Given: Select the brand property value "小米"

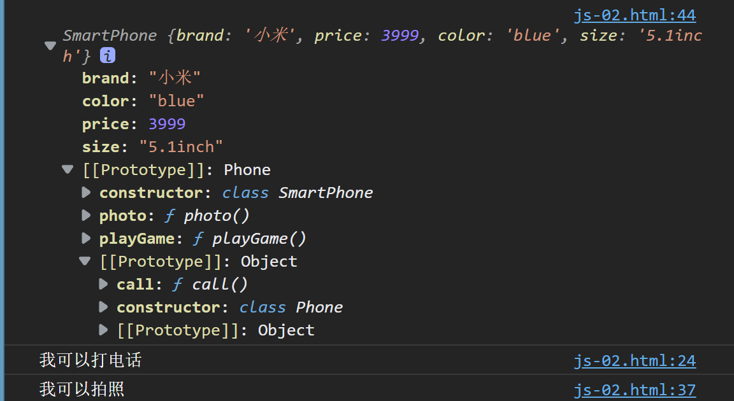Looking at the screenshot, I should pos(175,78).
